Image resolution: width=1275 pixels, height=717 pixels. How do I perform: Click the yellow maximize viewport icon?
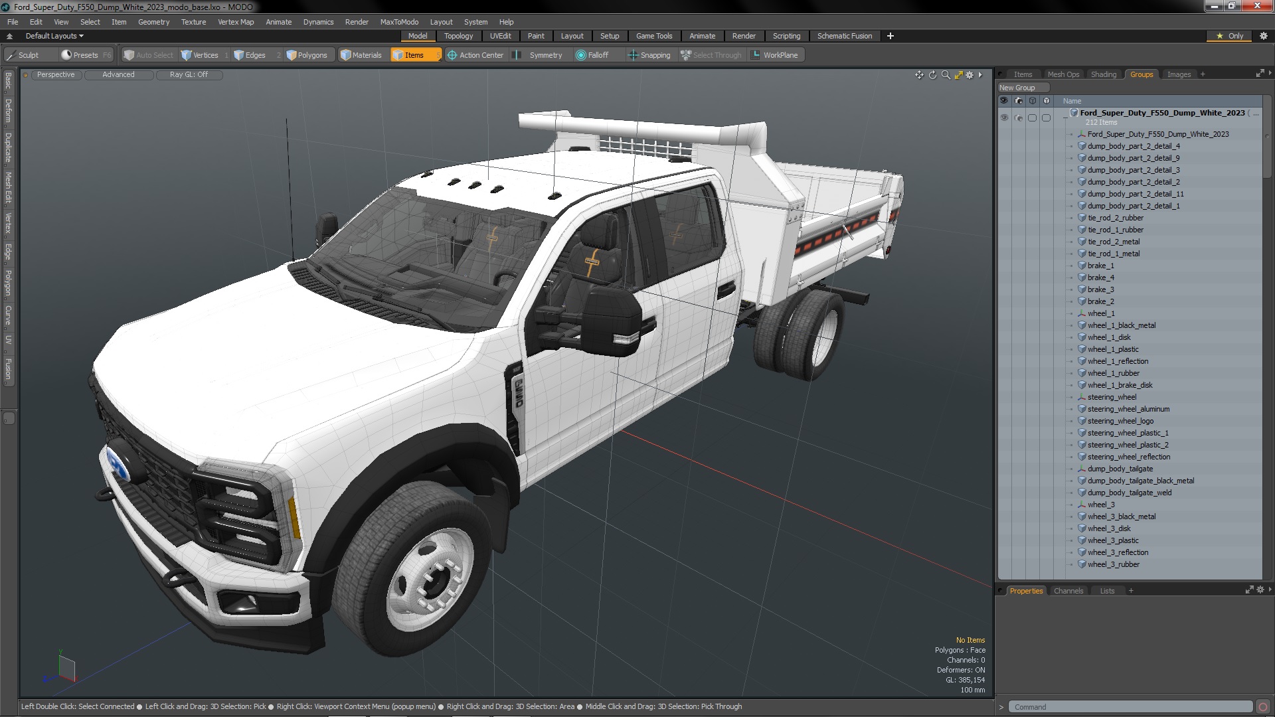tap(958, 75)
